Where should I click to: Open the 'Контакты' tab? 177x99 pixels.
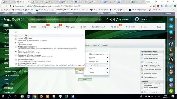point(115,27)
